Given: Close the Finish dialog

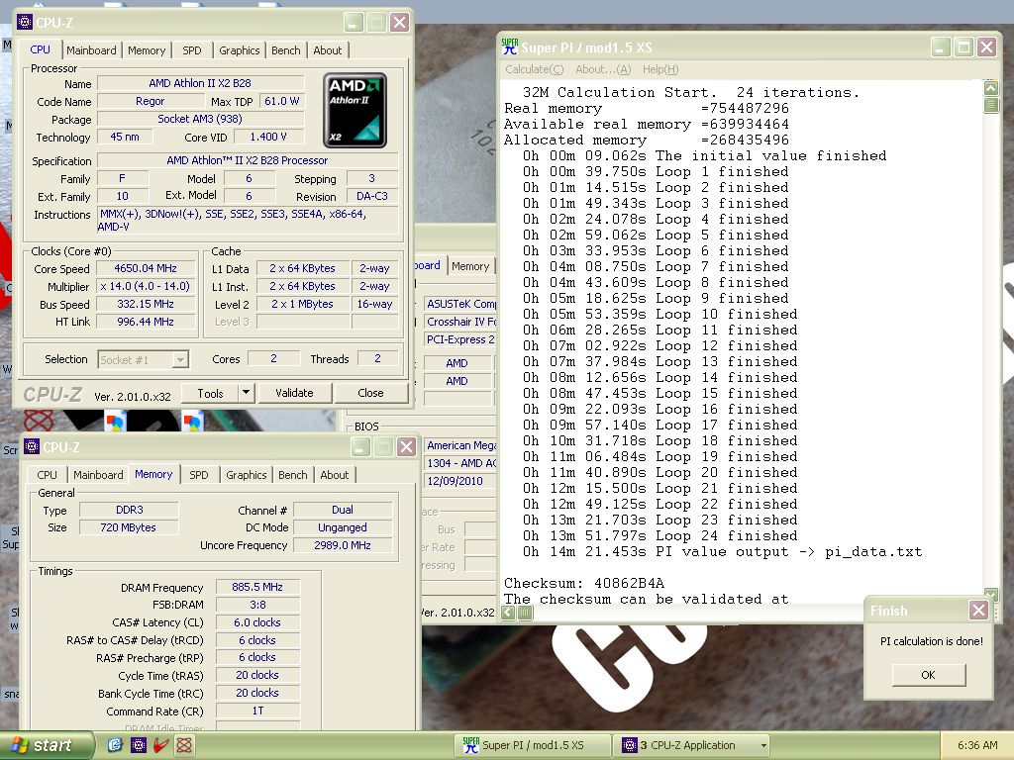Looking at the screenshot, I should 978,610.
